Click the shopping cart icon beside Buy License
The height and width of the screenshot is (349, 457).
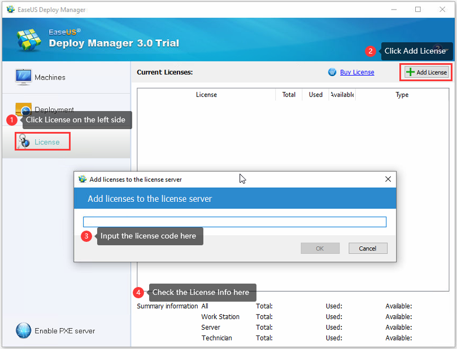(x=332, y=72)
